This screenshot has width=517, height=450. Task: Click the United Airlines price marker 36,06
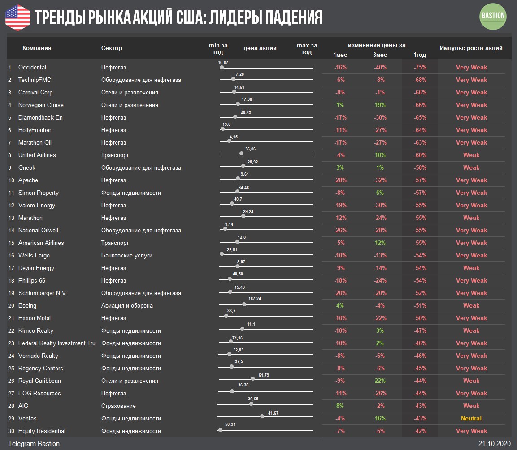coord(241,154)
